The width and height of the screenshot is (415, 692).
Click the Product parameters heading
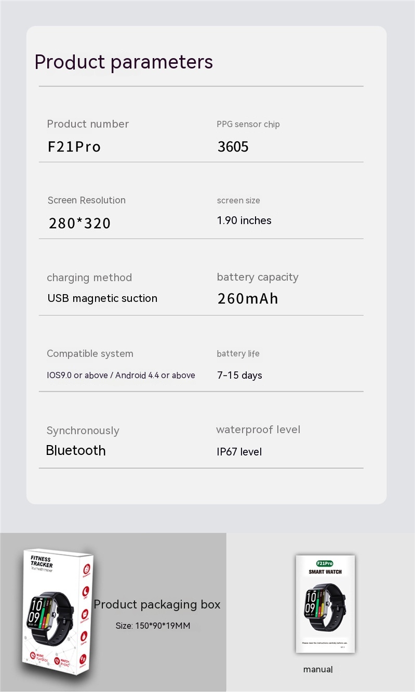[x=124, y=62]
